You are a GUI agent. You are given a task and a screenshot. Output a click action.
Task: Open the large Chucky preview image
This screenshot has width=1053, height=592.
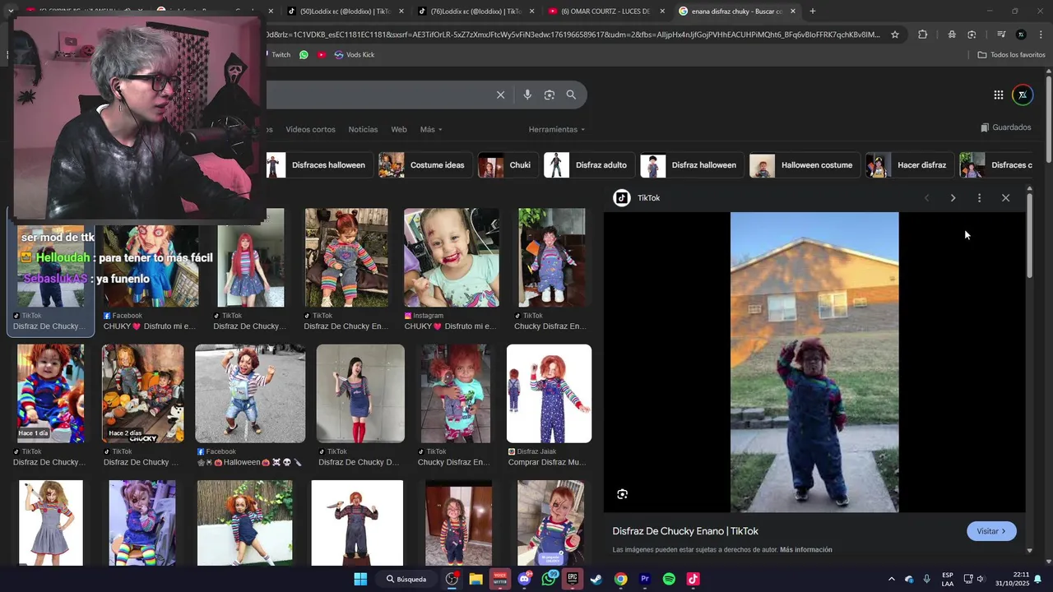point(814,363)
